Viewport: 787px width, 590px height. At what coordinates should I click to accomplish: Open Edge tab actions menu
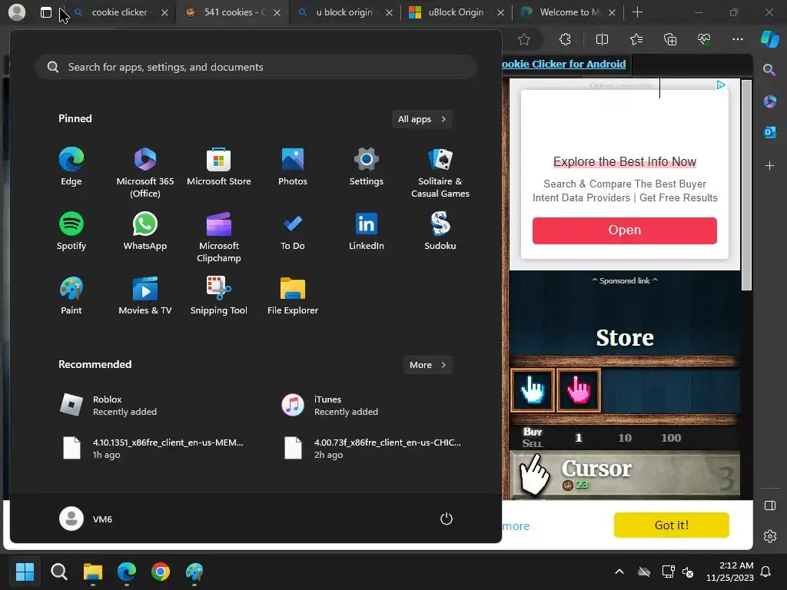click(45, 12)
